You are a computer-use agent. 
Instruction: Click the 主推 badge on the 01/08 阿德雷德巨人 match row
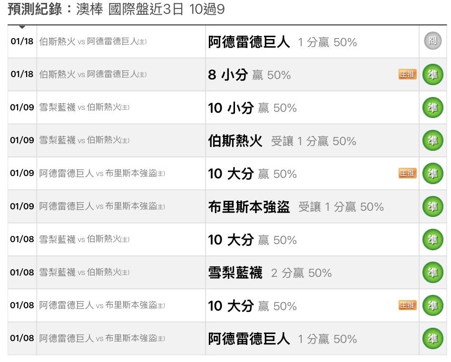407,305
